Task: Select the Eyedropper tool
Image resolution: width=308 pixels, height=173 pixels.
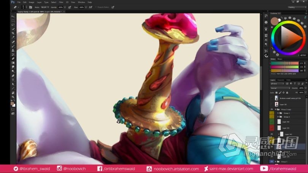Action: [x=13, y=37]
